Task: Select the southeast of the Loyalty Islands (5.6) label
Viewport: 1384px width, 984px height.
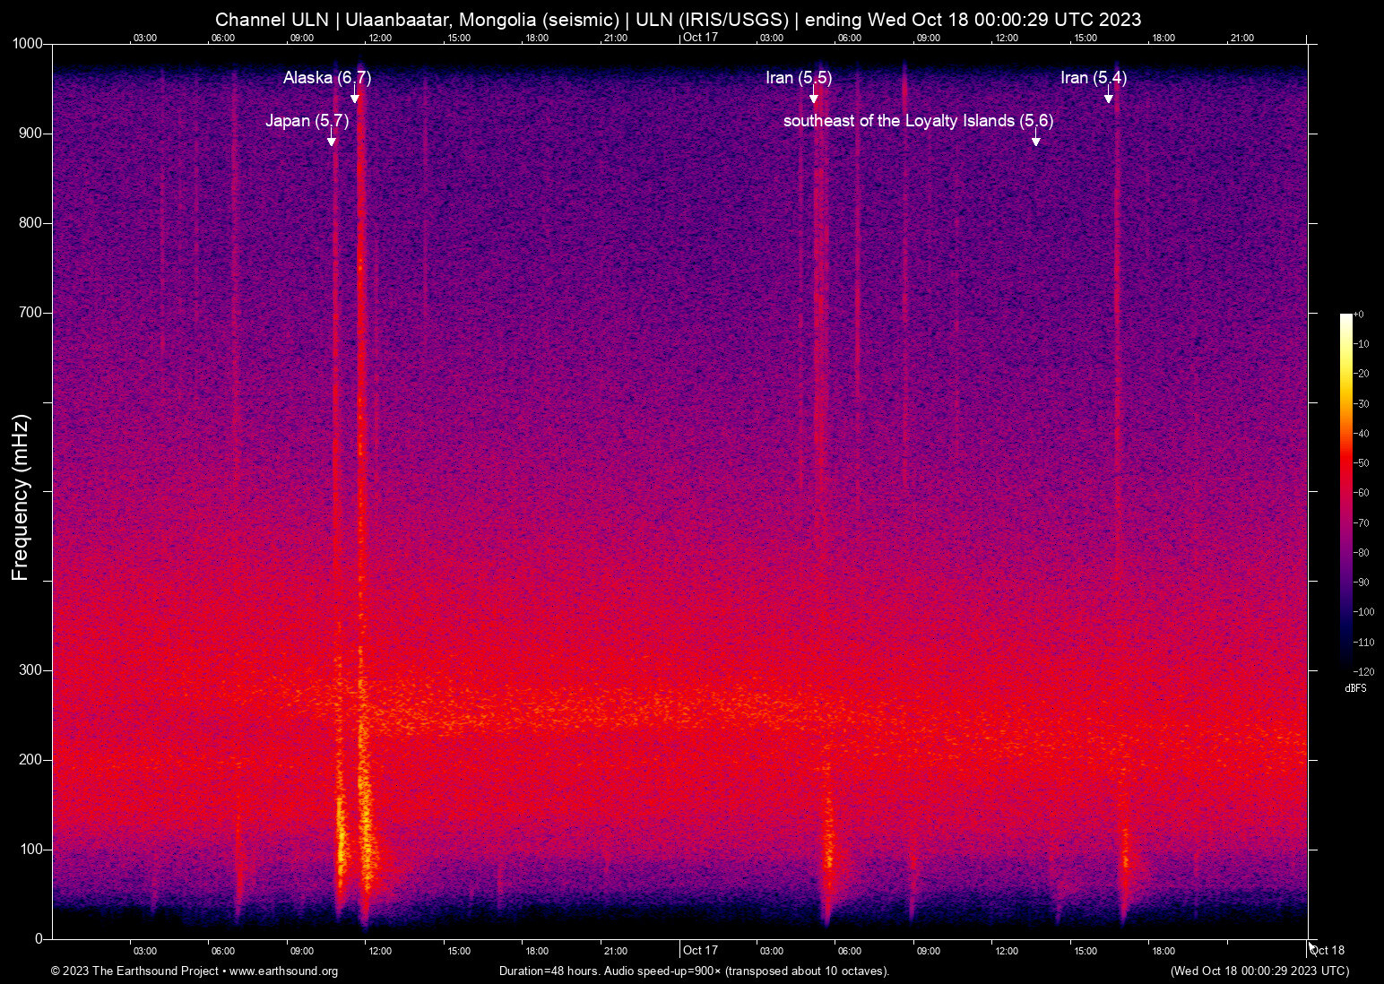Action: pyautogui.click(x=919, y=121)
